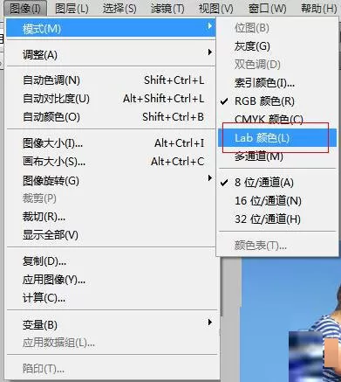Image resolution: width=341 pixels, height=382 pixels.
Task: Choose 自动对比度(U) command
Action: 111,99
